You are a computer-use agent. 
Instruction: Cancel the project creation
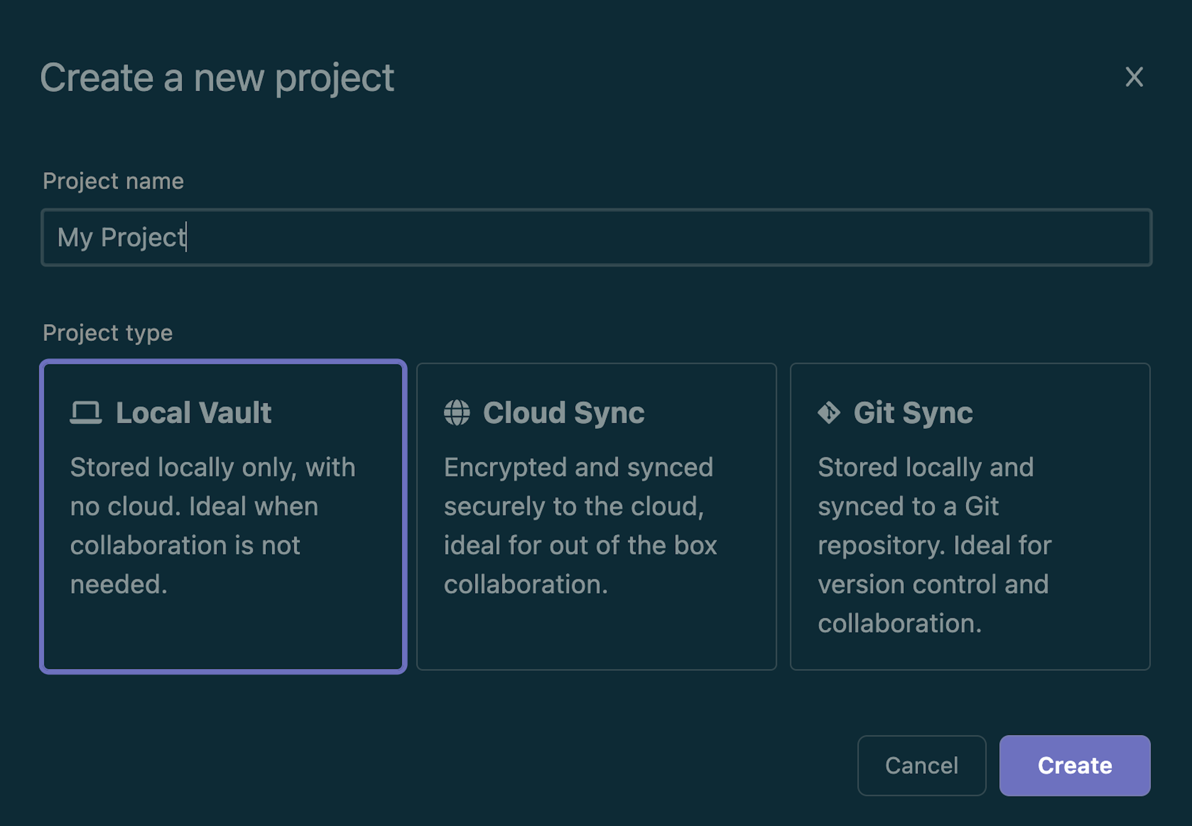click(x=921, y=766)
